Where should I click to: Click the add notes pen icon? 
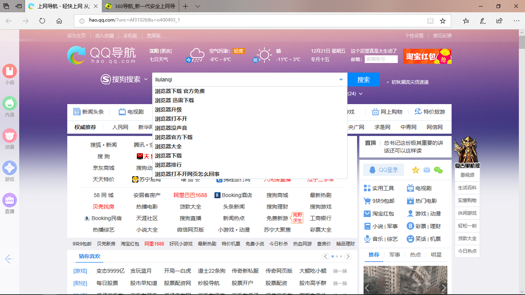(482, 21)
